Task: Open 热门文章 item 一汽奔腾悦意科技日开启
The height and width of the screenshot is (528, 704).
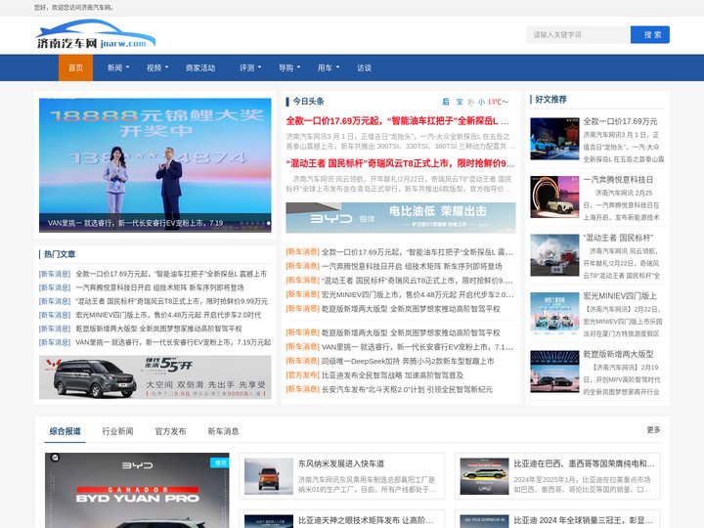Action: (x=159, y=287)
